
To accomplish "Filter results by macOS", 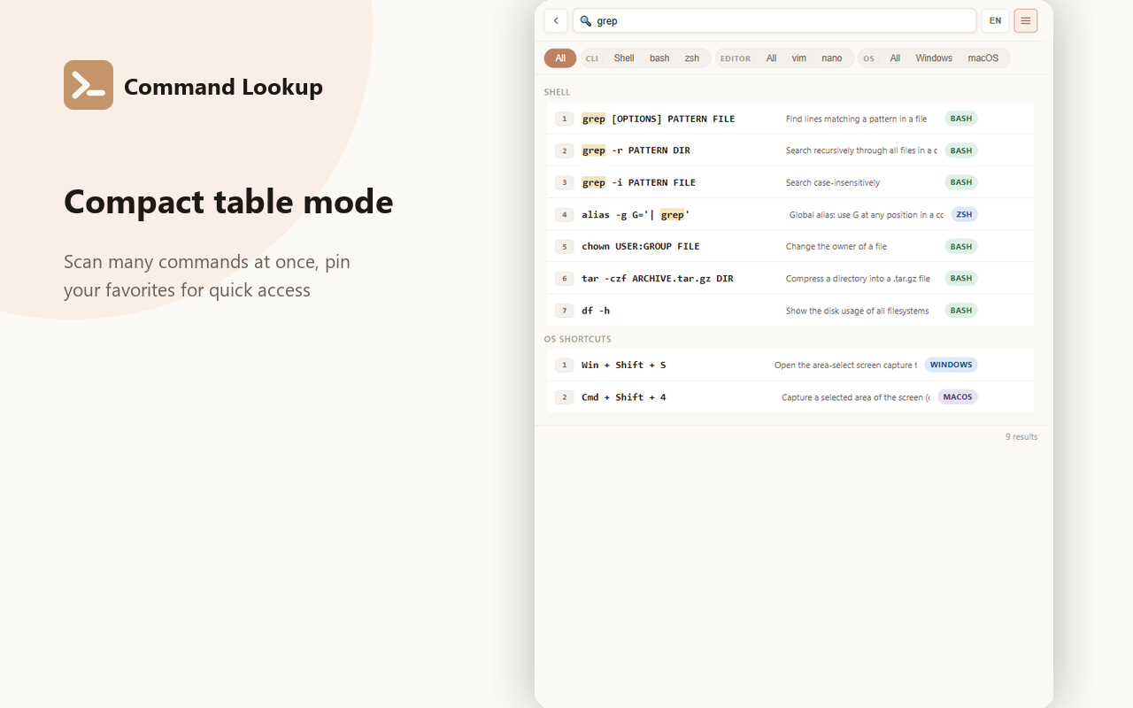I will tap(983, 58).
